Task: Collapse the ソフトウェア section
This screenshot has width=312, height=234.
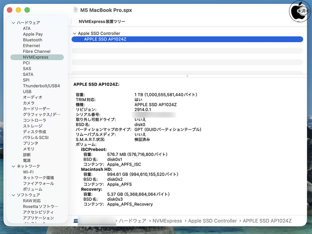Action: (13, 195)
